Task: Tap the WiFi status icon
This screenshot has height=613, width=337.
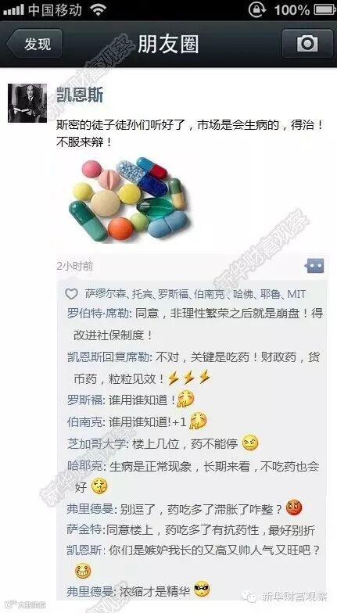Action: click(97, 9)
